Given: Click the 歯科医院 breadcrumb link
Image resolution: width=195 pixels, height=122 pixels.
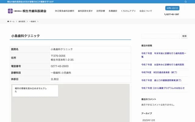Looking at the screenshot, I should 22,22.
